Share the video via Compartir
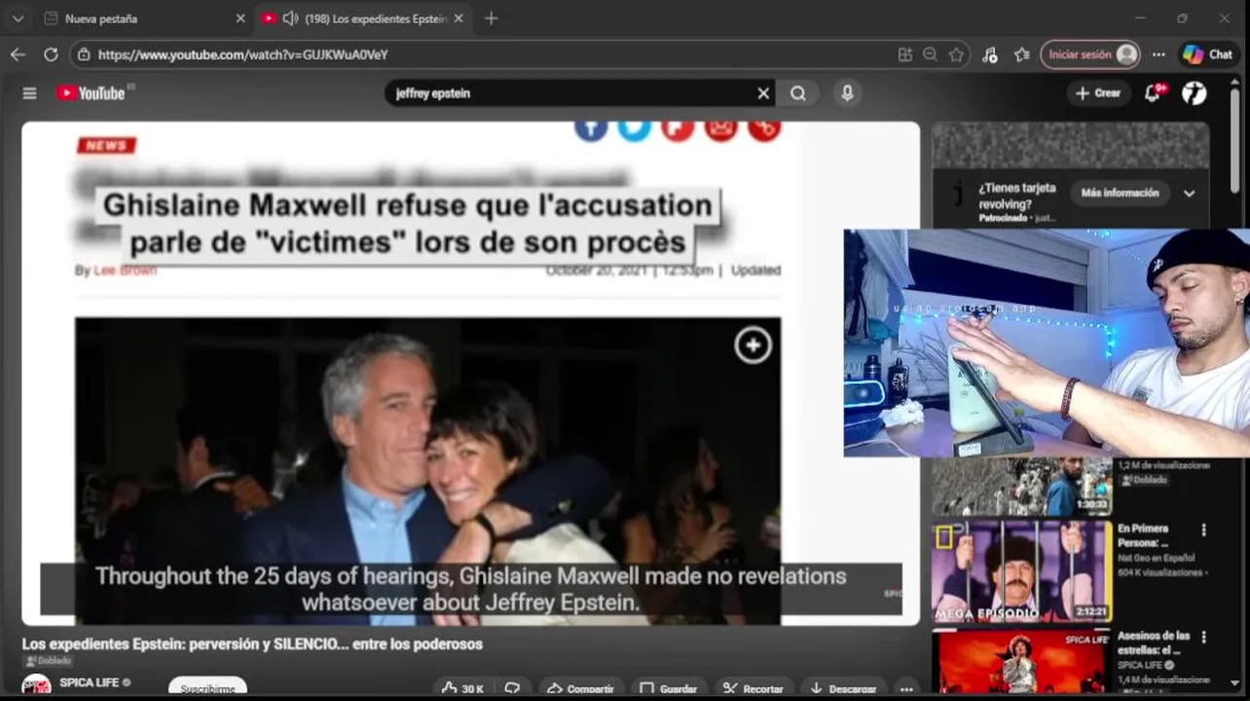The width and height of the screenshot is (1250, 701). (580, 688)
